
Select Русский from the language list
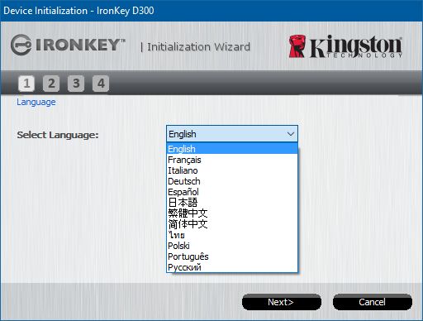232,267
